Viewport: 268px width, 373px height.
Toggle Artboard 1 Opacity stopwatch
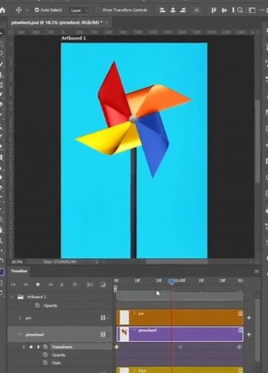pyautogui.click(x=37, y=306)
